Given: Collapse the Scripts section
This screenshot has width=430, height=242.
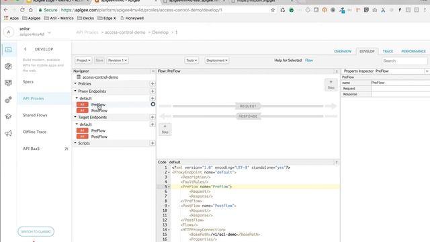Looking at the screenshot, I should [x=75, y=143].
